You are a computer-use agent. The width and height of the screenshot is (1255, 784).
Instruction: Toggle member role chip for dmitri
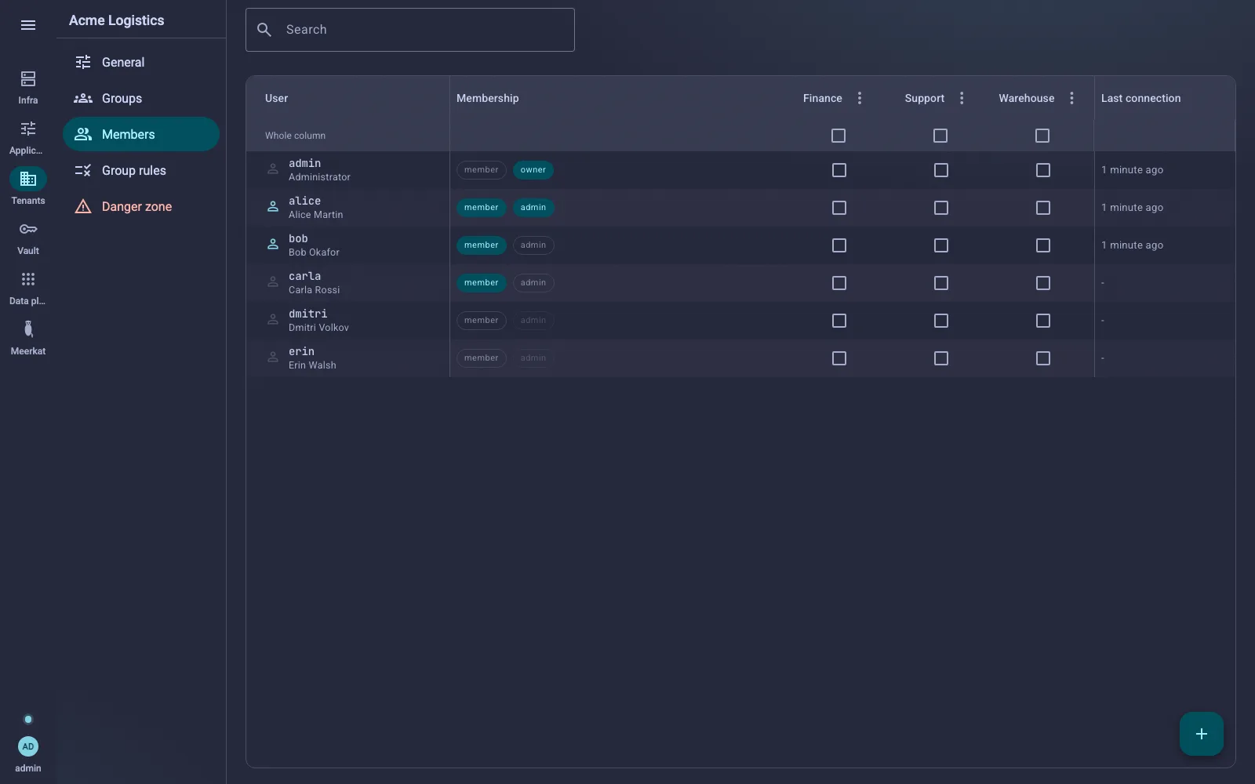coord(482,321)
